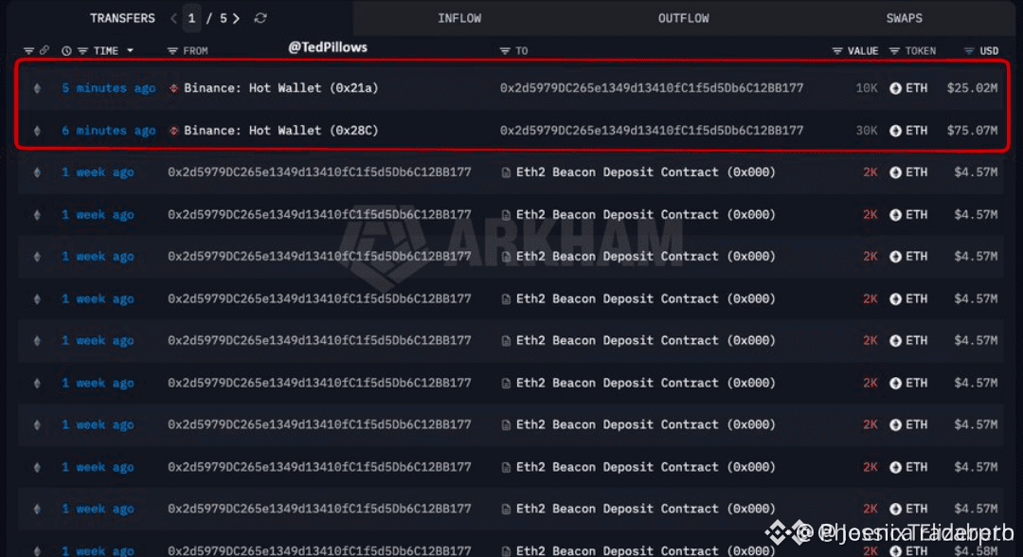Open the TIME column filter icon
1023x557 pixels.
tap(82, 50)
